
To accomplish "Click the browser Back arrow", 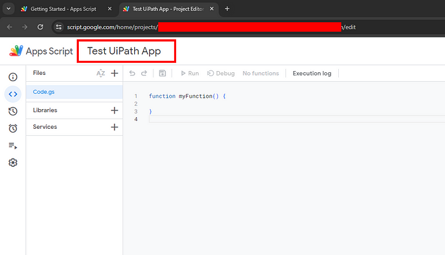I will pos(10,27).
